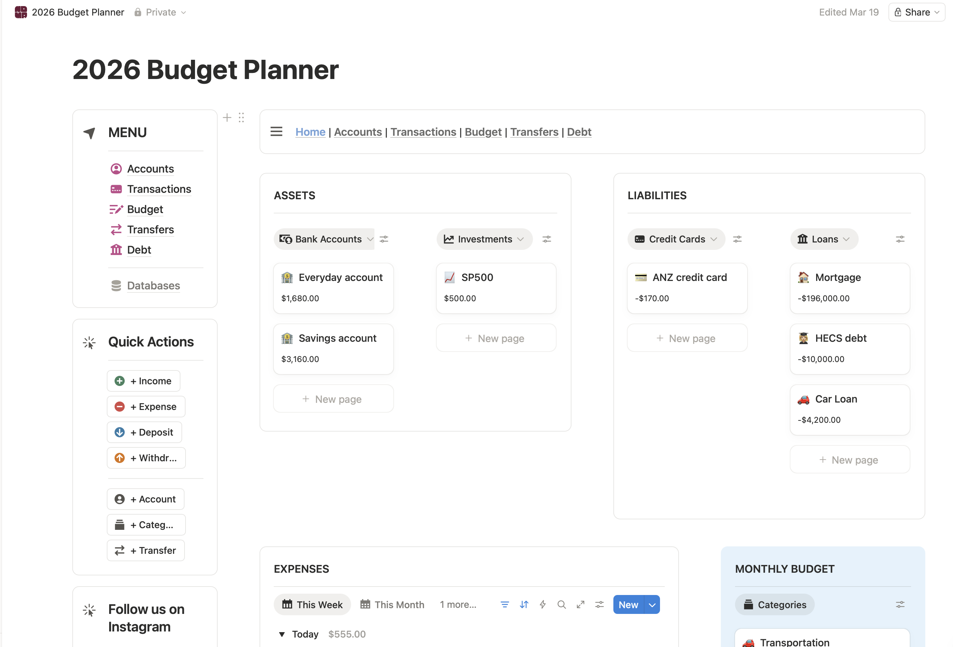Expand the Investments view selector
This screenshot has height=647, width=953.
coord(520,239)
